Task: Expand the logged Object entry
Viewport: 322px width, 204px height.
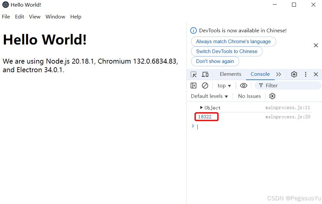Action: click(201, 107)
